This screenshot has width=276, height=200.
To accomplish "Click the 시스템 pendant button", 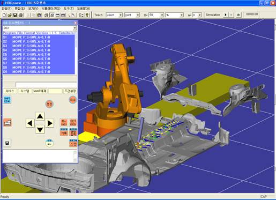I will tap(25, 91).
